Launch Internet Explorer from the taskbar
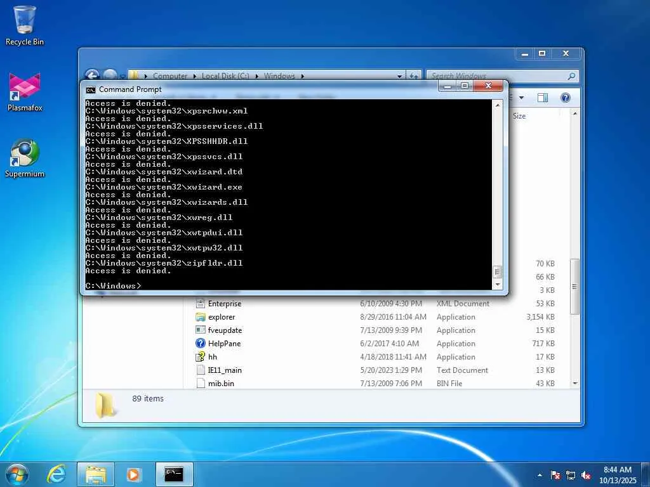Image resolution: width=650 pixels, height=487 pixels. tap(56, 474)
